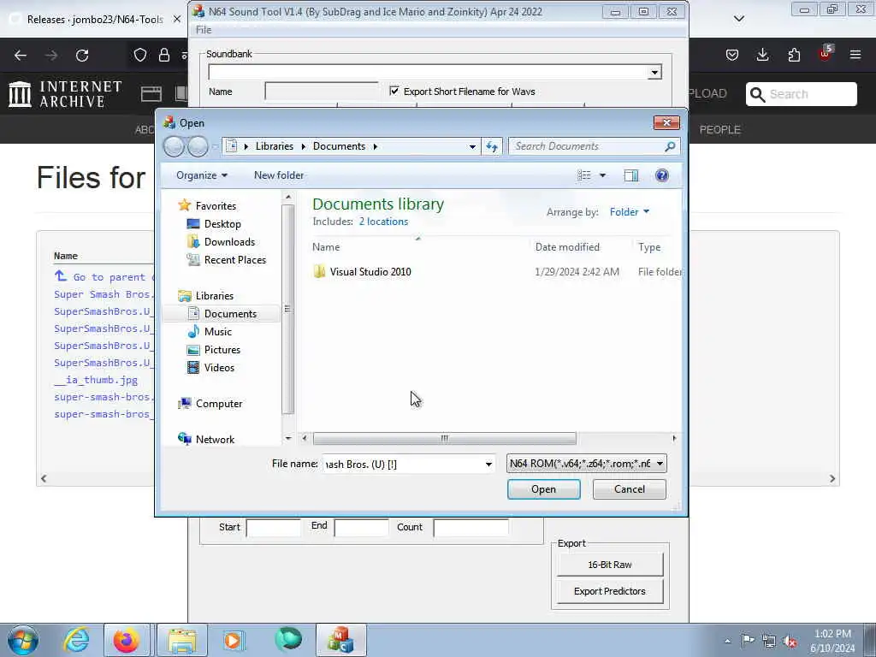Open Help with the blue question mark

(x=661, y=175)
